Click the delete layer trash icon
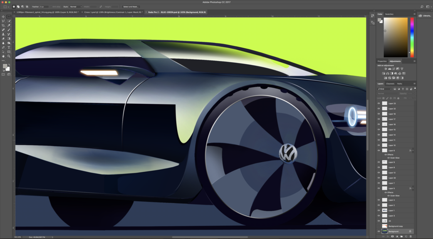Image resolution: width=433 pixels, height=239 pixels. 411,236
